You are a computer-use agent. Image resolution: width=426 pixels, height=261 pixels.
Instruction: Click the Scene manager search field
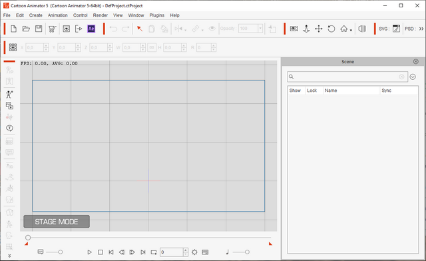pyautogui.click(x=347, y=77)
